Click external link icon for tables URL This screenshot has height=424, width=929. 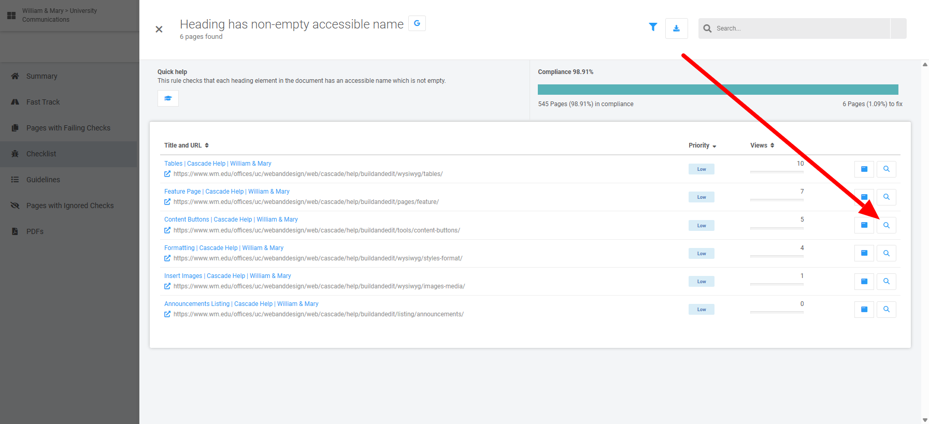(167, 174)
